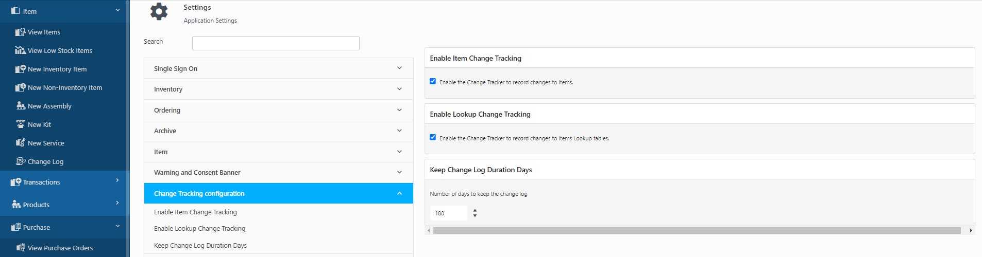Click the View Low Stock Items icon
Viewport: 982px width, 257px height.
(21, 50)
